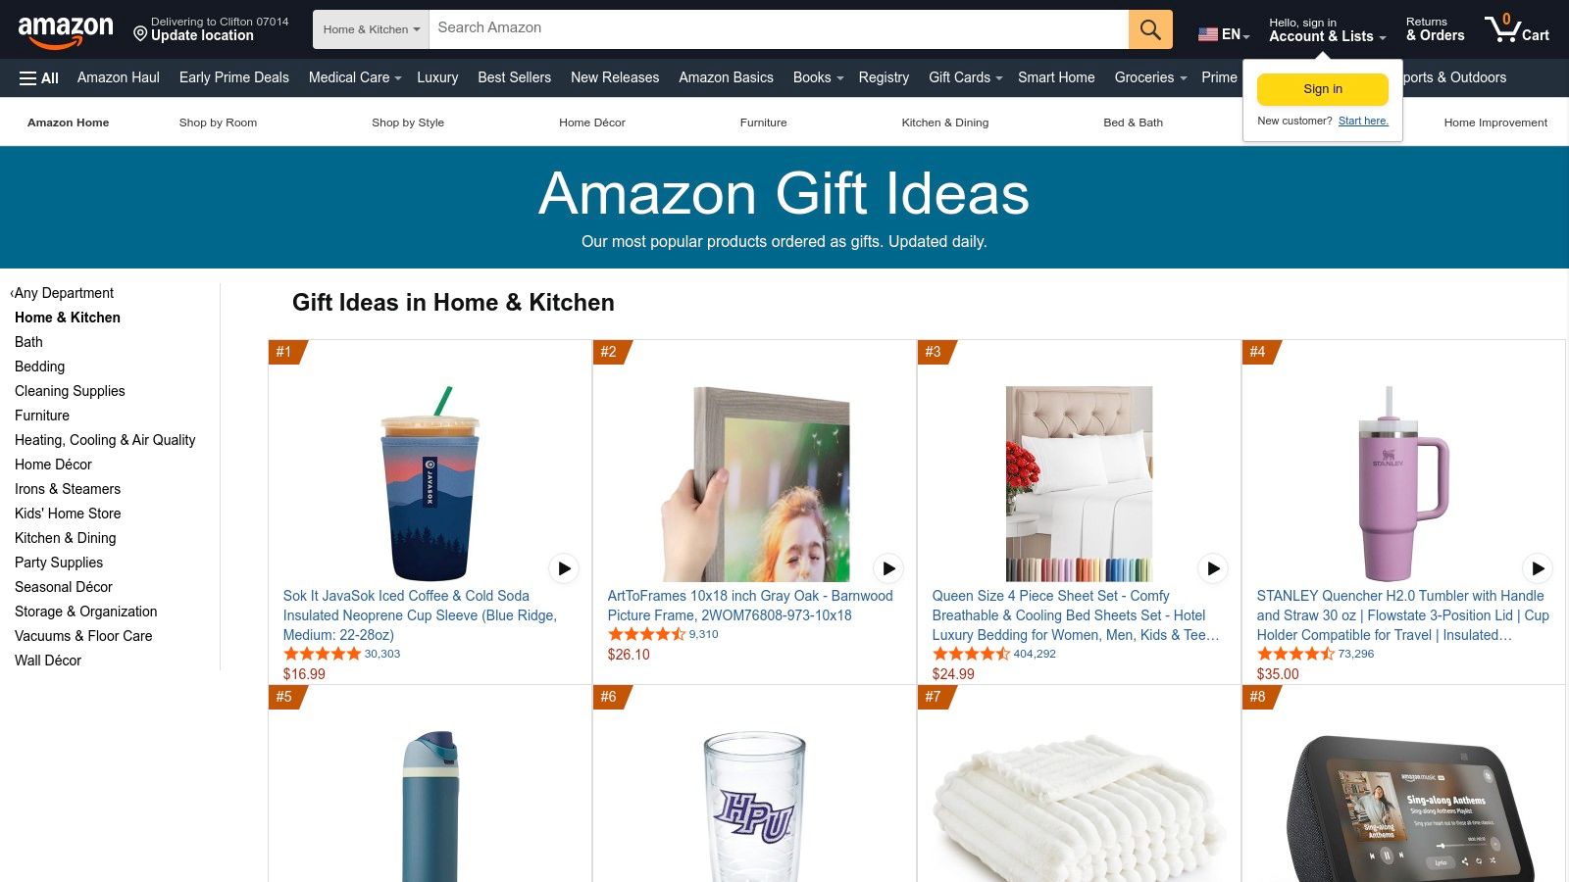Play video for Queen Size sheet set
Viewport: 1569px width, 882px height.
1213,568
